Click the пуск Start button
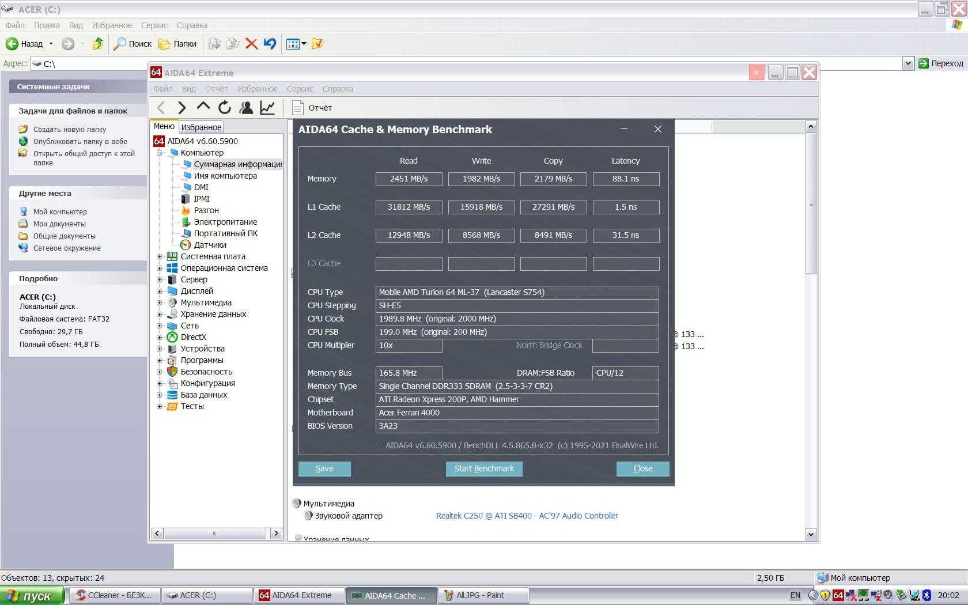968x605 pixels. pyautogui.click(x=32, y=596)
